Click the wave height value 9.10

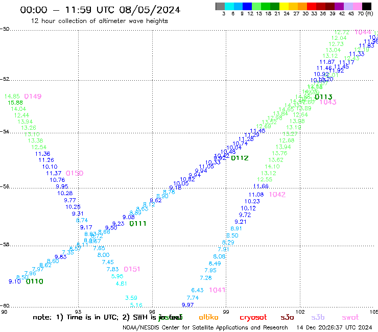point(15,281)
